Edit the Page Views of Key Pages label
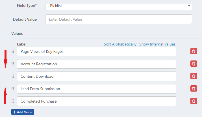The width and height of the screenshot is (202, 117). coord(96,51)
